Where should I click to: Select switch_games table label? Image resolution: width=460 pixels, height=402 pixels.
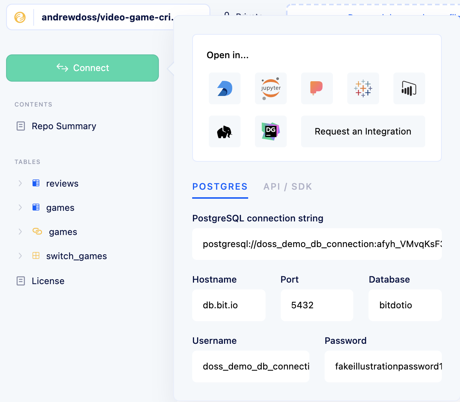tap(76, 256)
